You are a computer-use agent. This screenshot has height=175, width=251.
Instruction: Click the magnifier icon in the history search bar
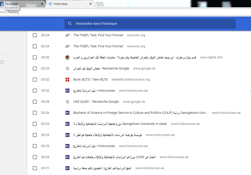coord(70,23)
